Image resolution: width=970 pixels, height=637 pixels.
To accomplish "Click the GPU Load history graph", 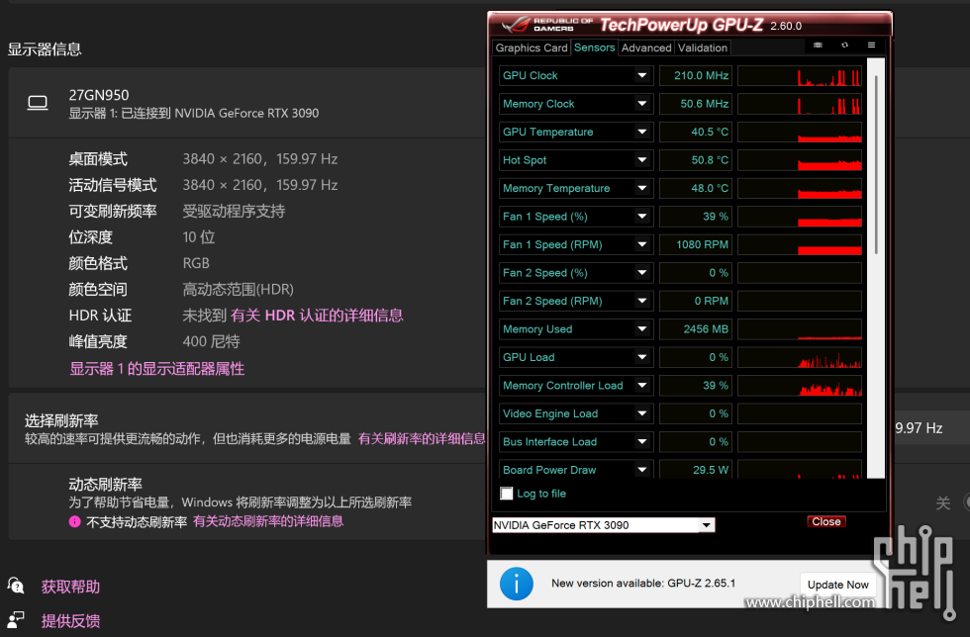I will pyautogui.click(x=800, y=357).
